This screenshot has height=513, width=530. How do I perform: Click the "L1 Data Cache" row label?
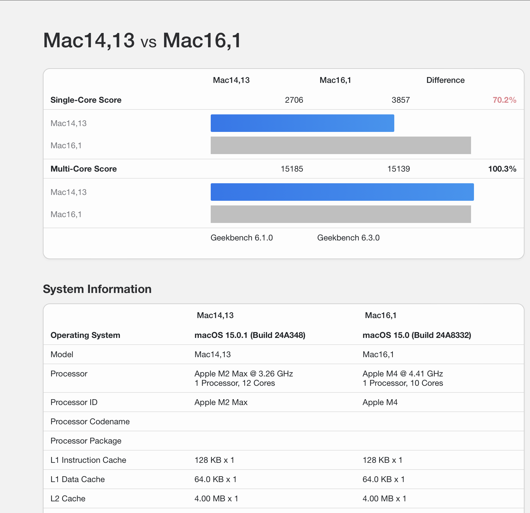77,479
